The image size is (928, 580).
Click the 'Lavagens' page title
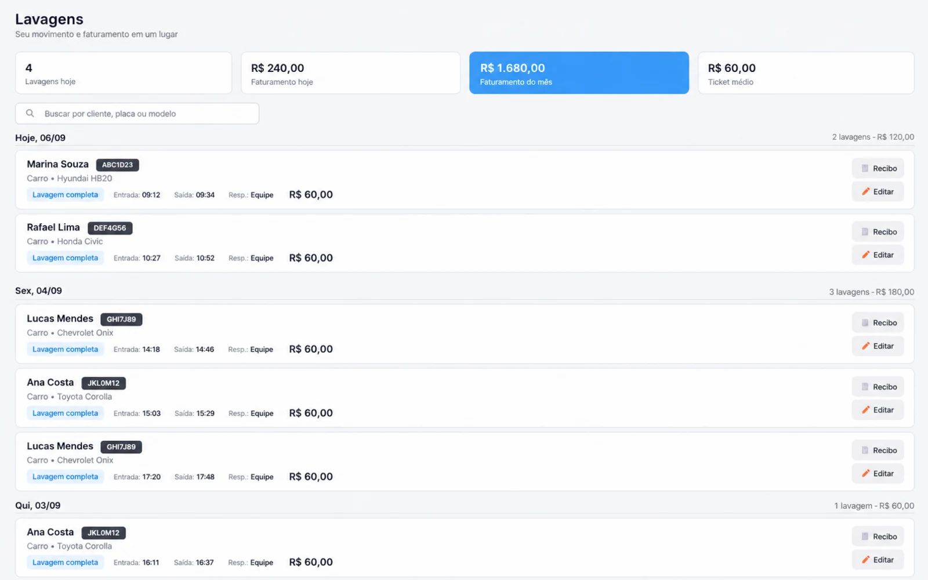(x=49, y=19)
